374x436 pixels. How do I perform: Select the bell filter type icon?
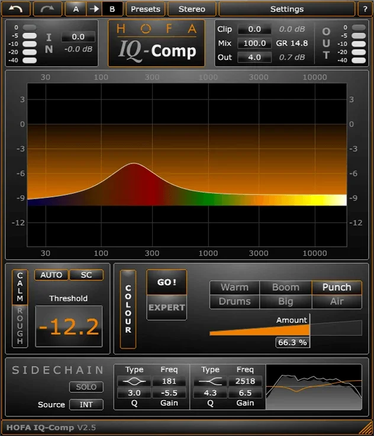point(134,381)
